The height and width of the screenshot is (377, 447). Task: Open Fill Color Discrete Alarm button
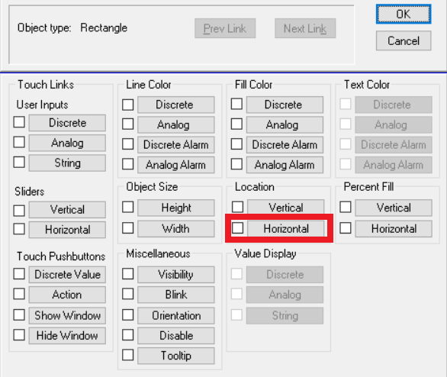tap(285, 144)
